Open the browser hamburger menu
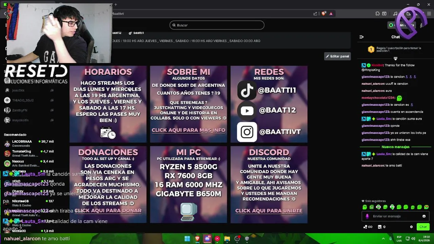The height and width of the screenshot is (244, 434). click(429, 14)
